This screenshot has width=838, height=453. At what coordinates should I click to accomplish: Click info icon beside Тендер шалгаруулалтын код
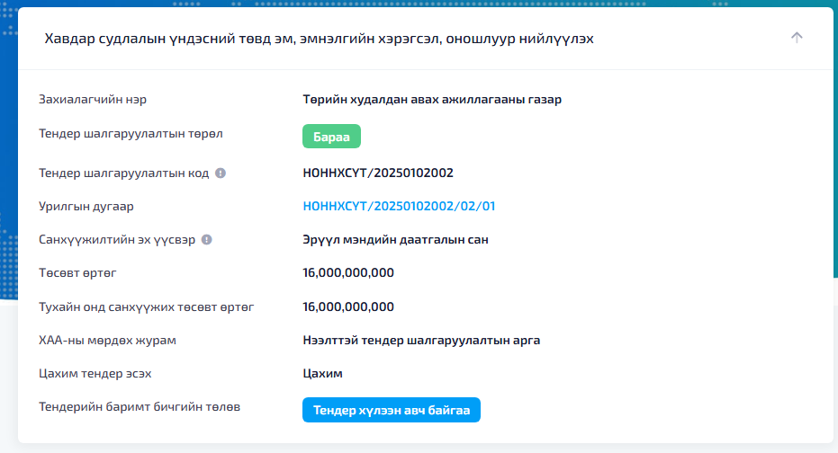point(221,173)
